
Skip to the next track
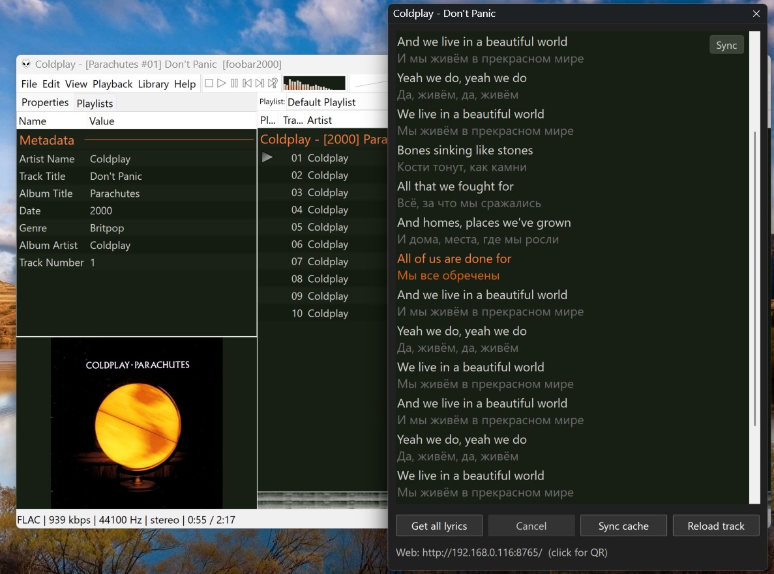click(260, 83)
